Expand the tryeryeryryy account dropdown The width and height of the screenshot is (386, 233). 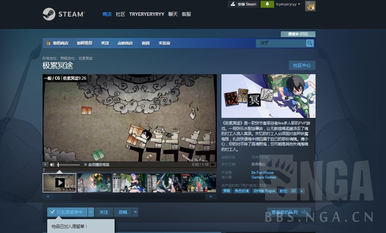(288, 4)
